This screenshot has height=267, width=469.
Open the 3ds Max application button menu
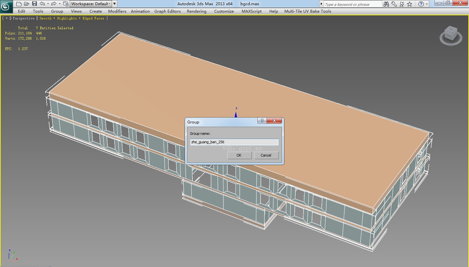pos(6,6)
